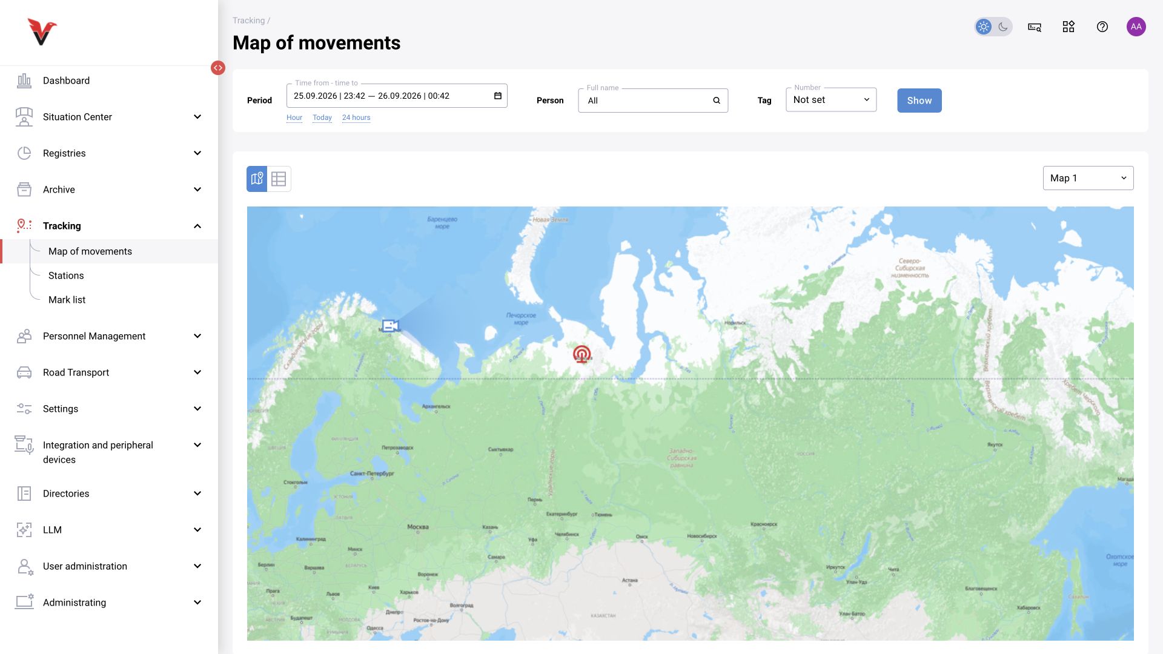
Task: Click the red station beacon on map
Action: coord(582,354)
